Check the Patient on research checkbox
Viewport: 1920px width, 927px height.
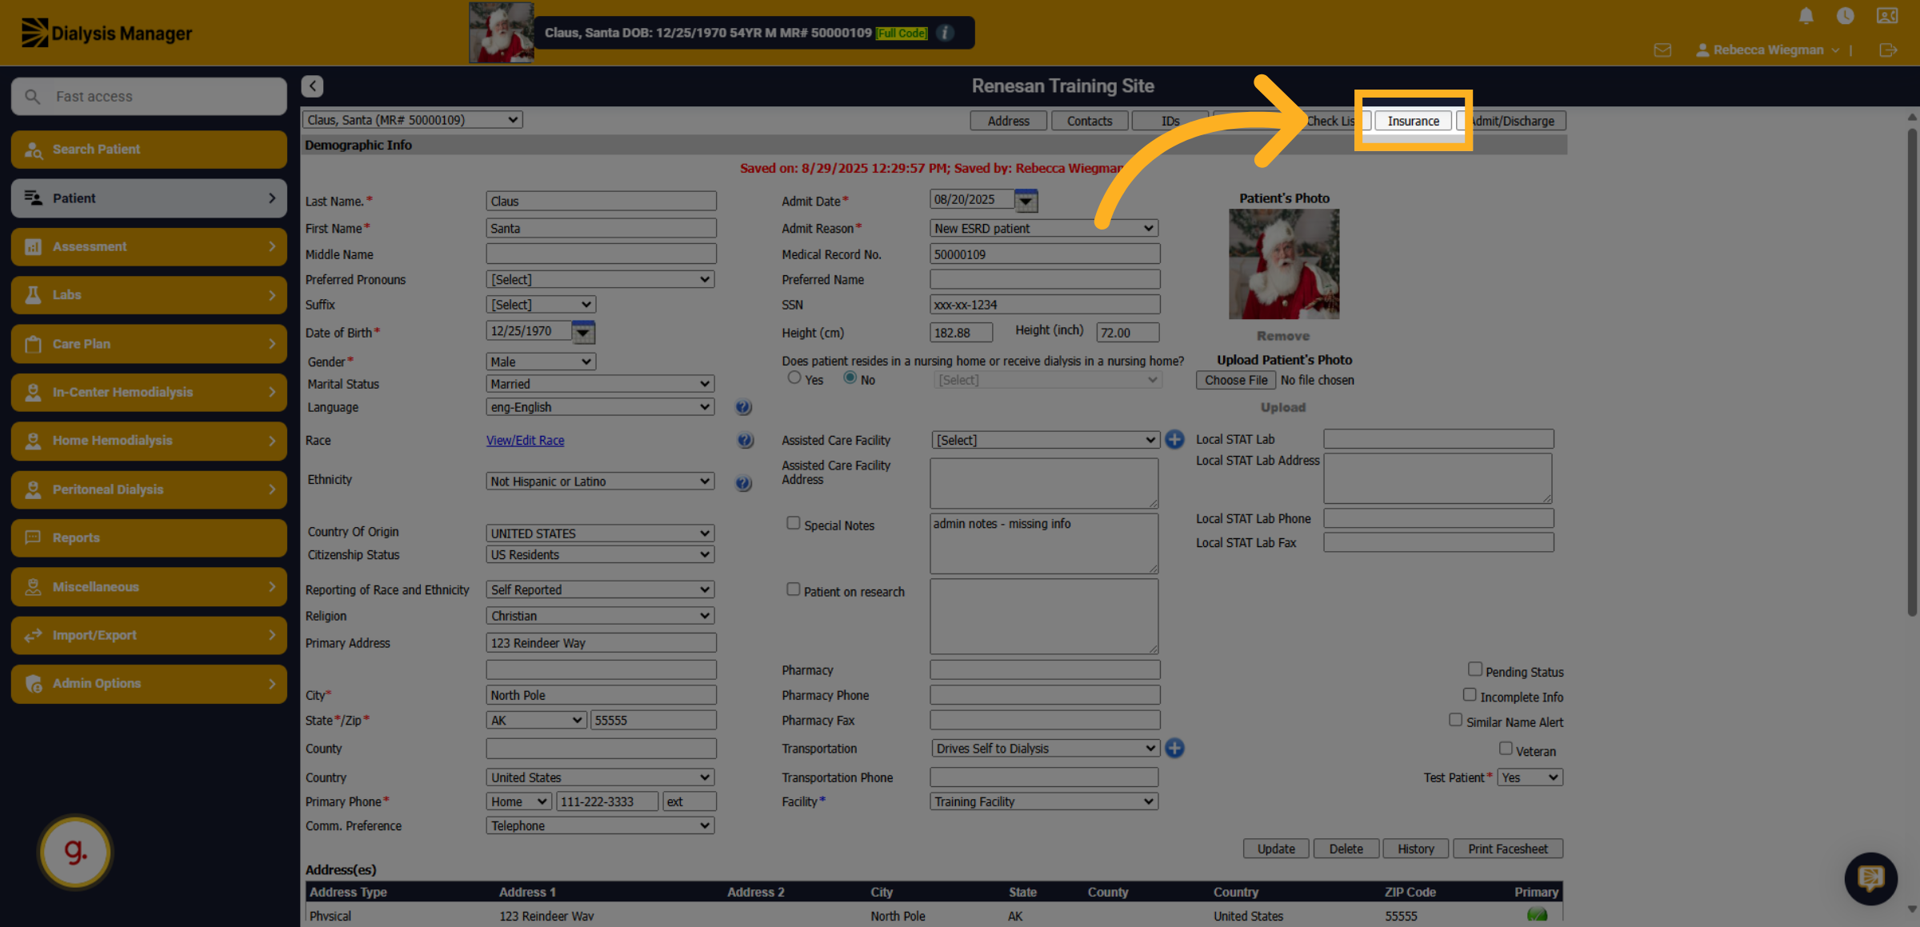[x=793, y=589]
